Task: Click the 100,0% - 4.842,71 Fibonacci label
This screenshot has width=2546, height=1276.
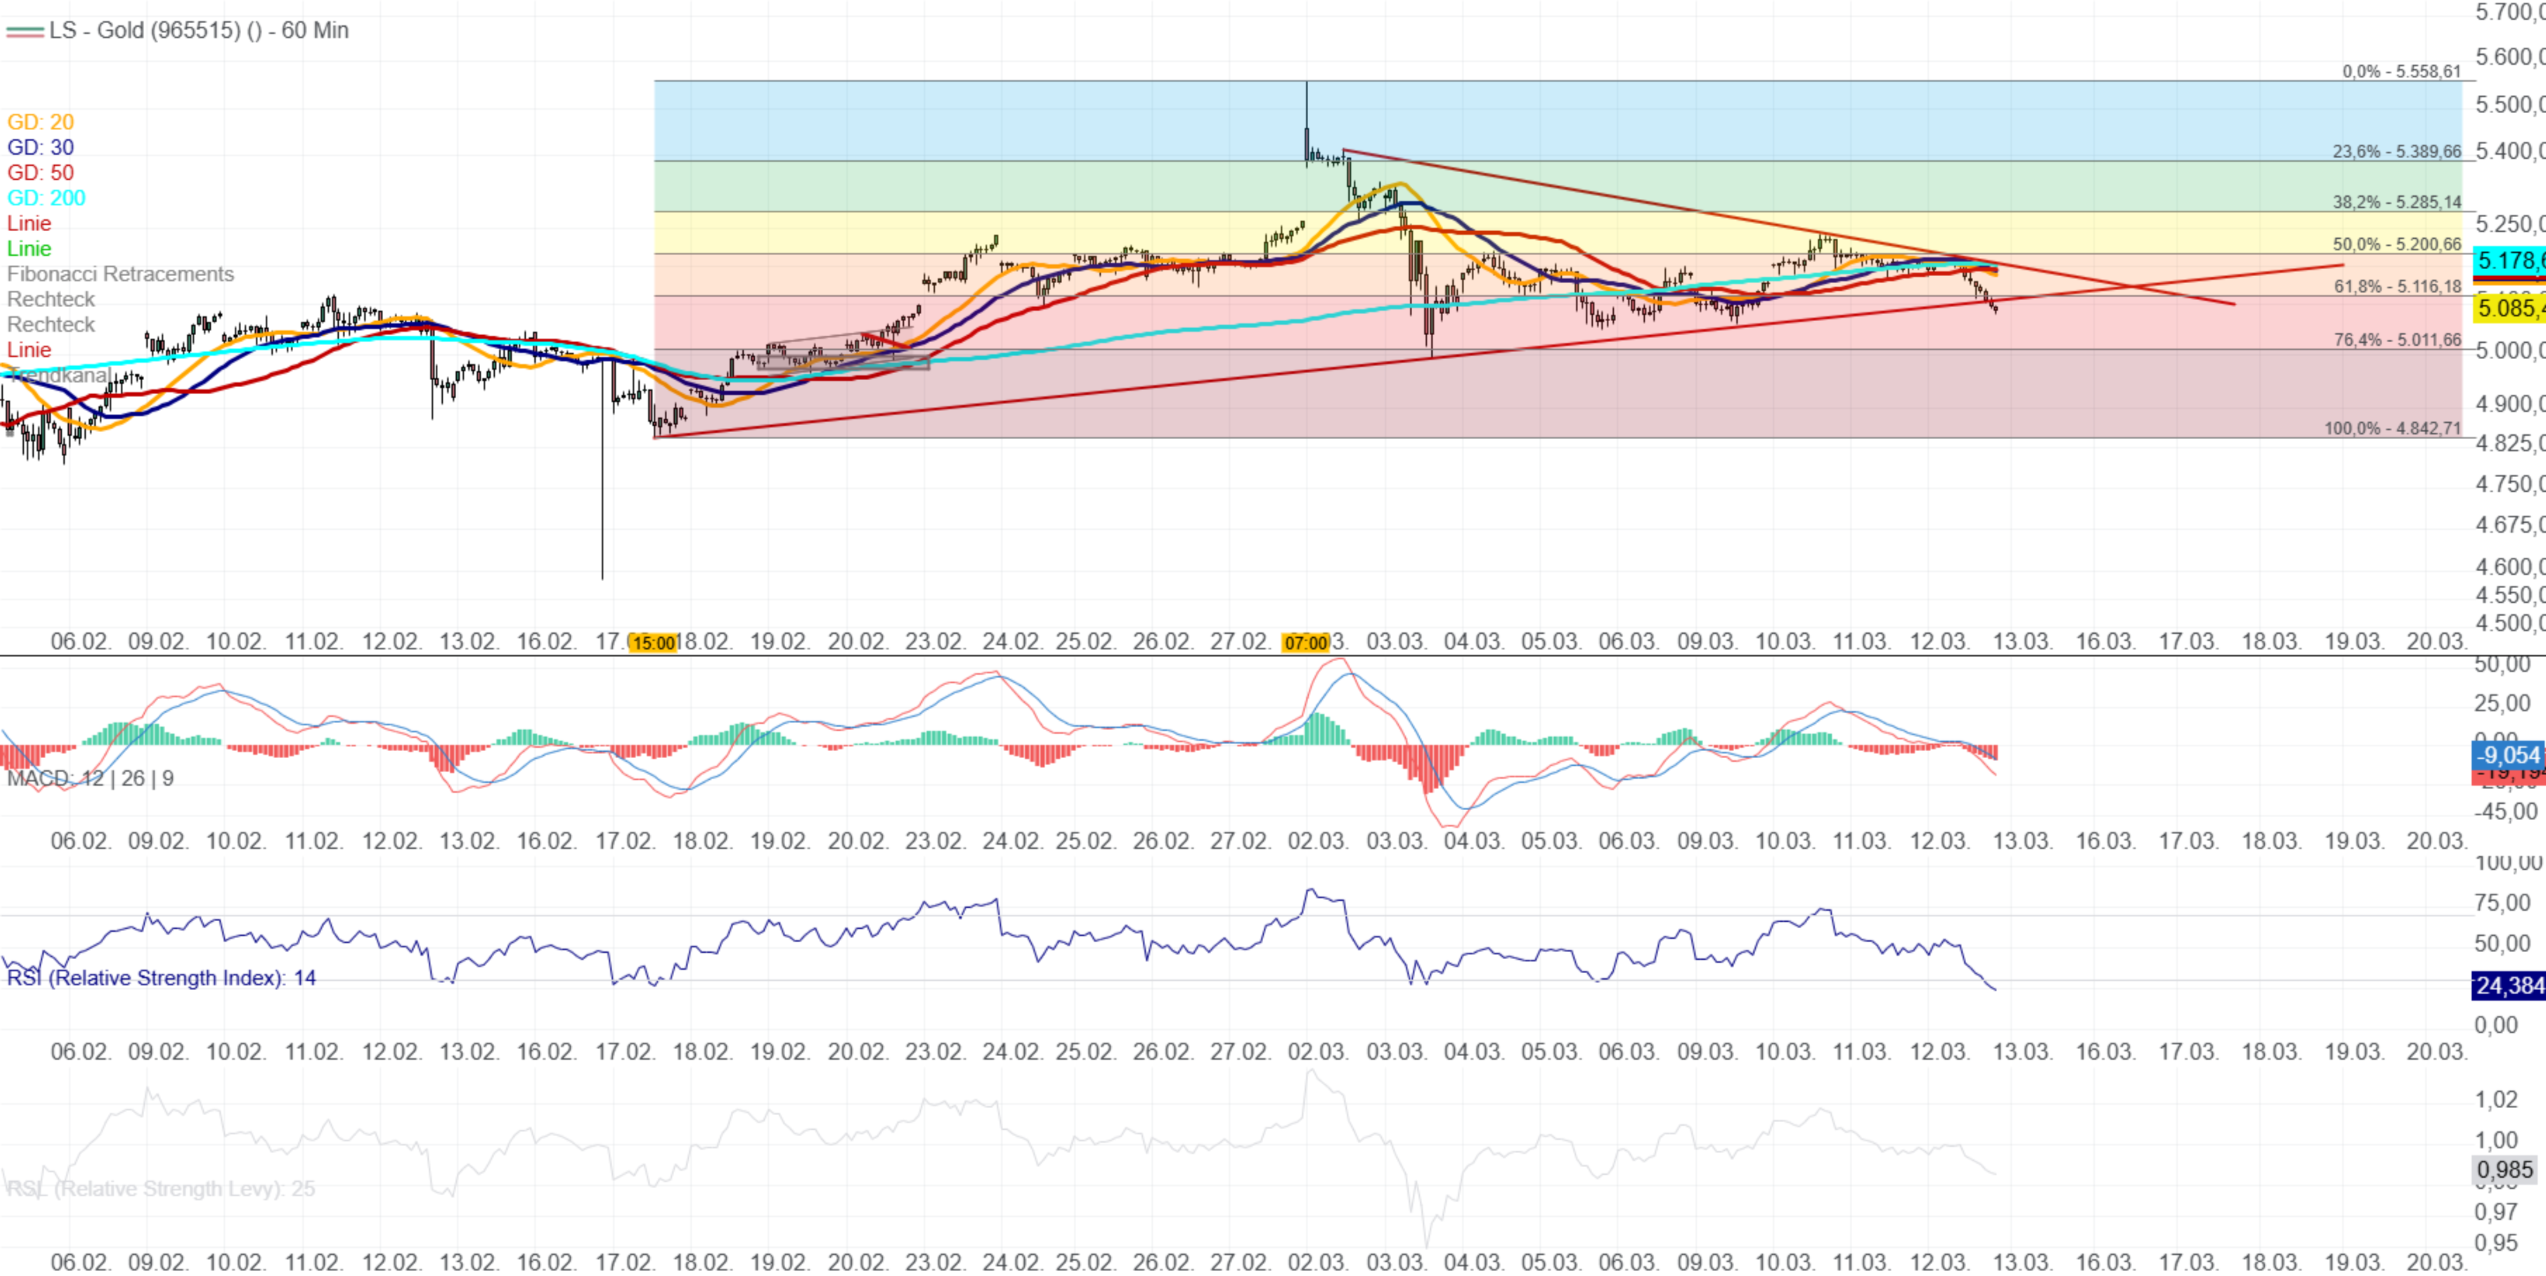Action: 2392,428
